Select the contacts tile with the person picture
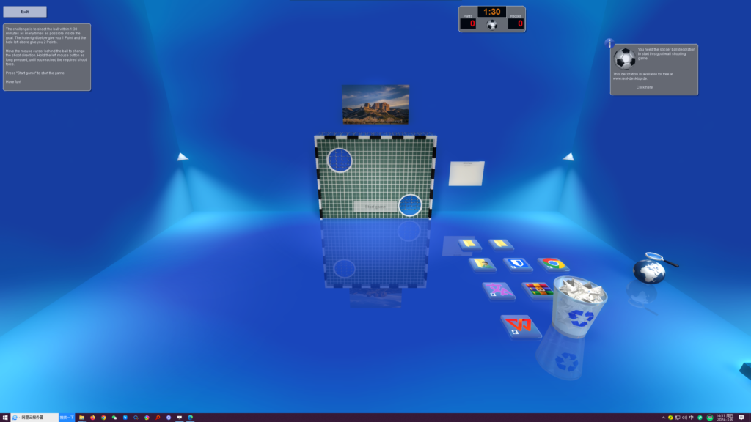This screenshot has height=422, width=751. [483, 265]
